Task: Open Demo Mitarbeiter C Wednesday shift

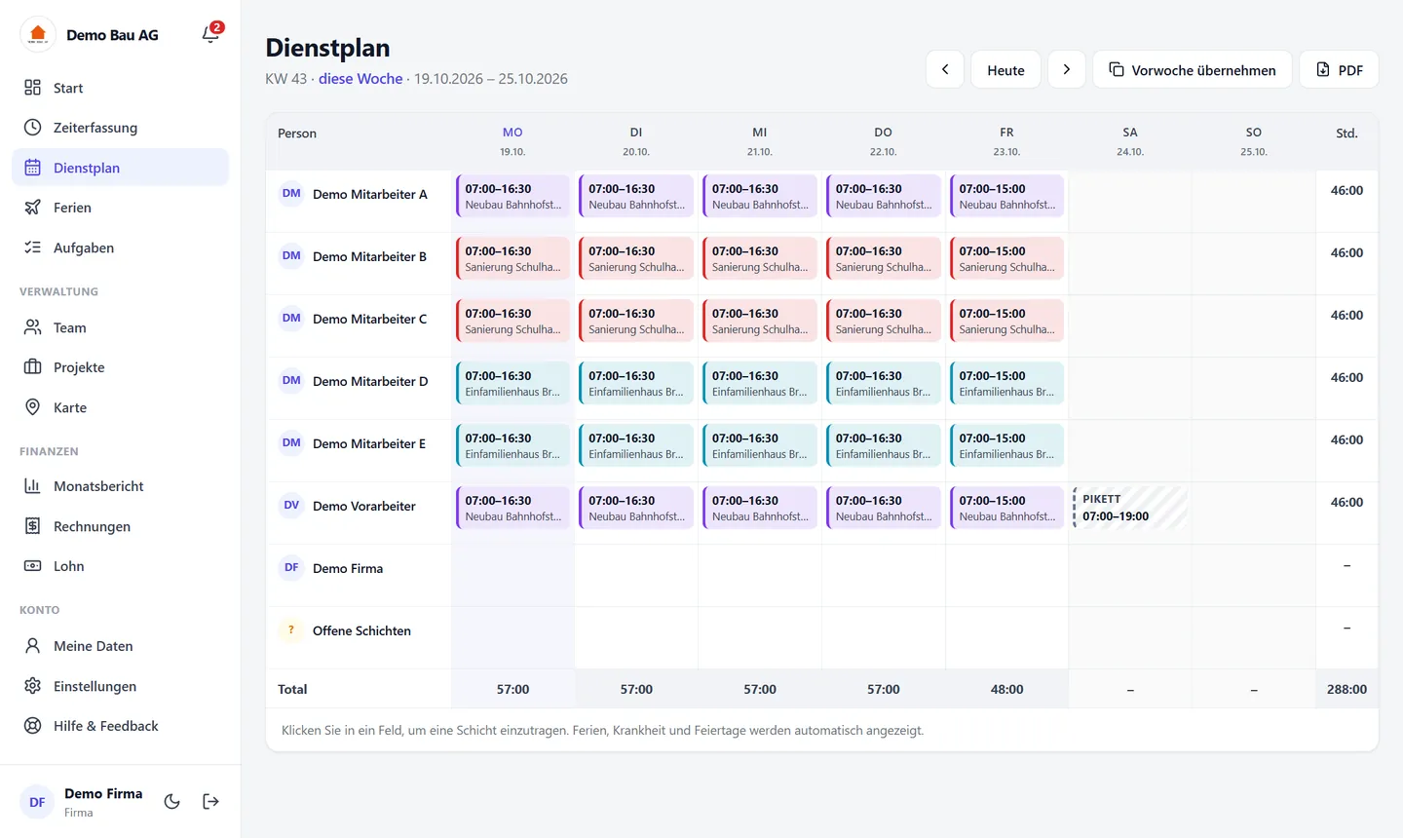Action: (x=760, y=321)
